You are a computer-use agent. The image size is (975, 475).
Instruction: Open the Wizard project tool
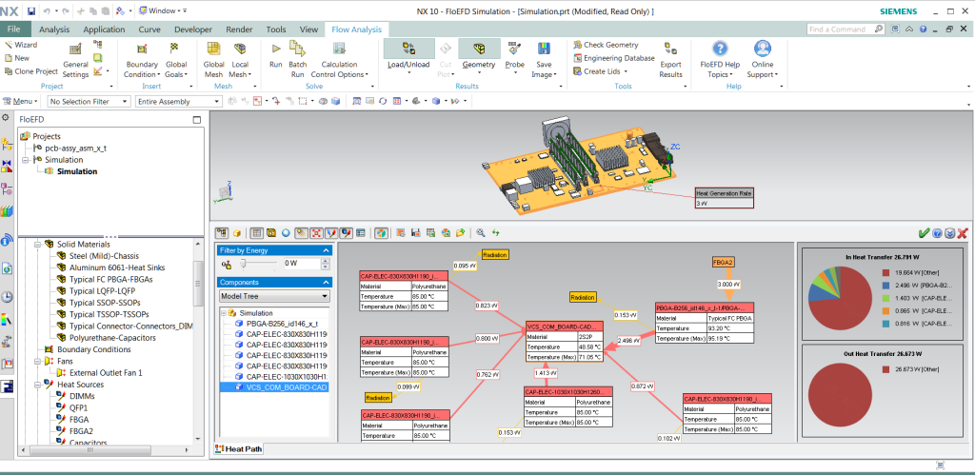(21, 45)
